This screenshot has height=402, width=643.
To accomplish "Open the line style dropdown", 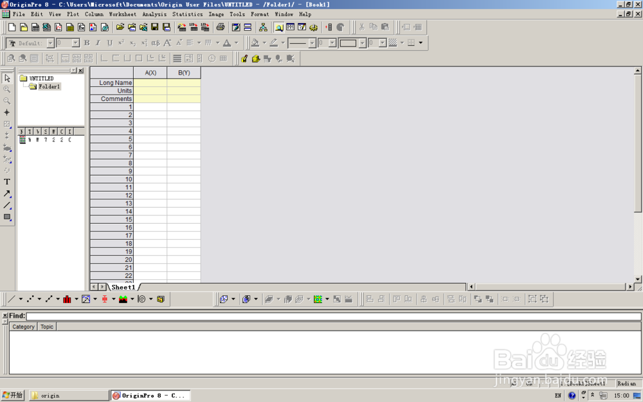I will (312, 43).
